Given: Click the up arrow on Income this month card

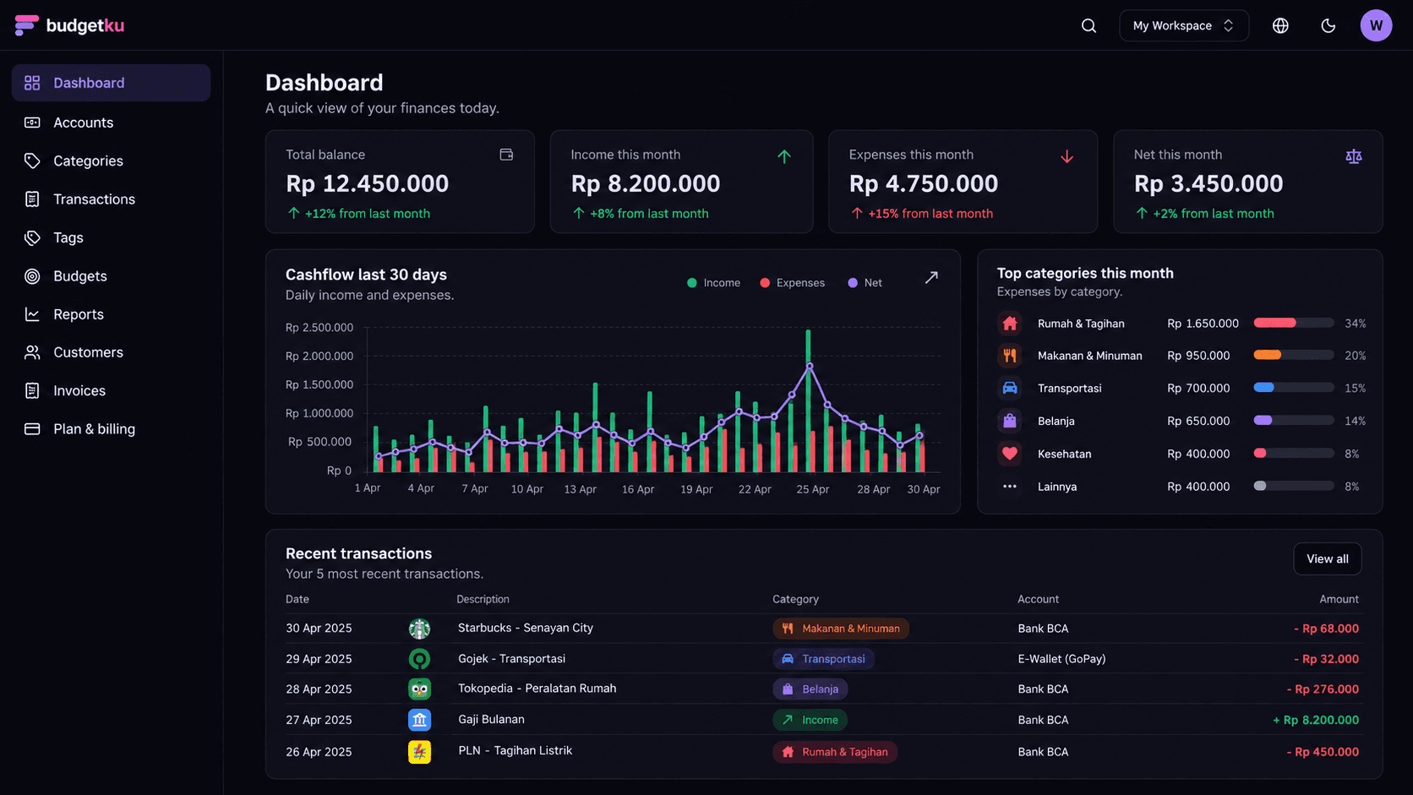Looking at the screenshot, I should click(784, 156).
